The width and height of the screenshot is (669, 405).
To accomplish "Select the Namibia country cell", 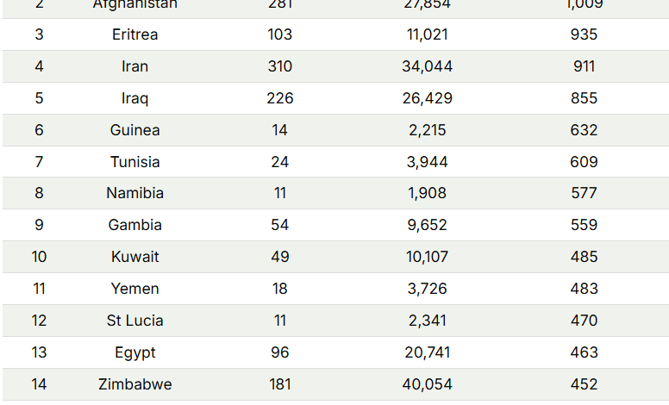I will 134,193.
